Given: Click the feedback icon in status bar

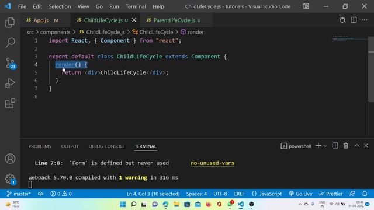Looking at the screenshot, I should (352, 194).
